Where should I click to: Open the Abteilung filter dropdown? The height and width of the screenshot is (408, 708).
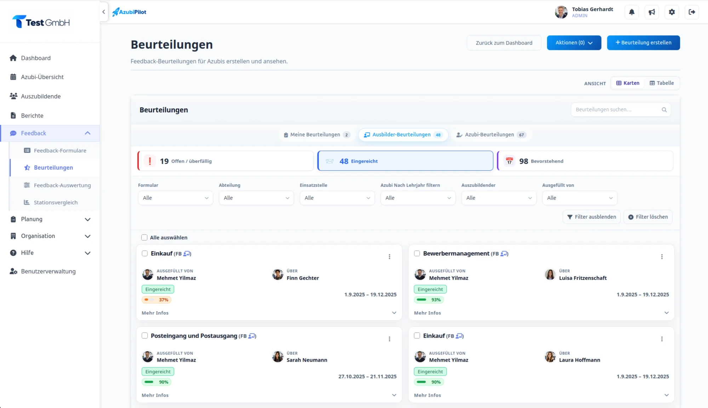[x=256, y=198]
